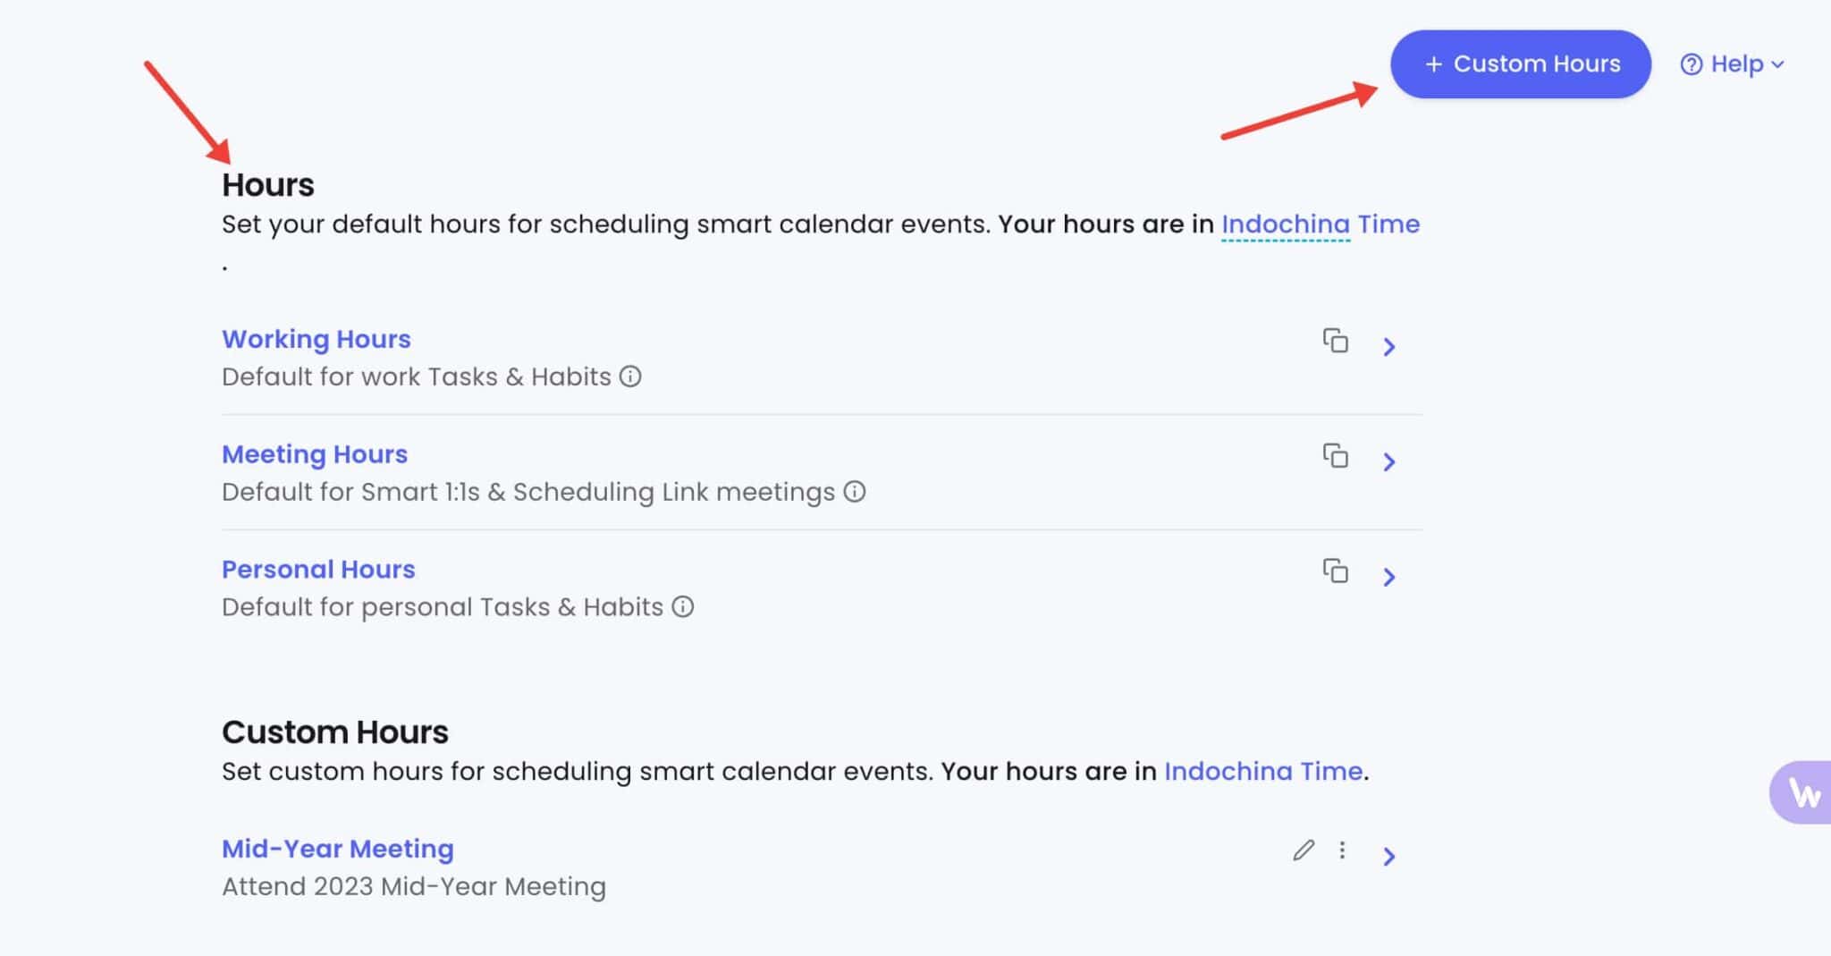Open the Meeting Hours link
Viewport: 1831px width, 956px height.
pos(315,454)
